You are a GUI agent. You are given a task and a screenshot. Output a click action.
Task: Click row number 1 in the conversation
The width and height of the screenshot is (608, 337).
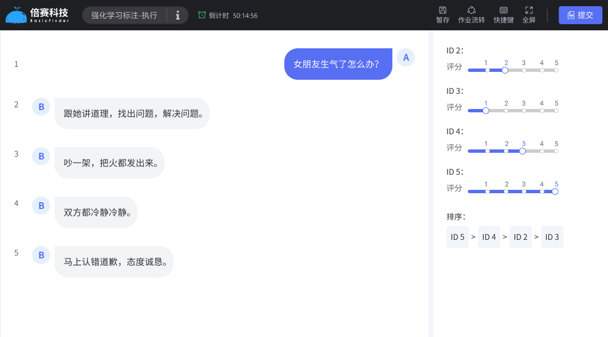(x=16, y=64)
